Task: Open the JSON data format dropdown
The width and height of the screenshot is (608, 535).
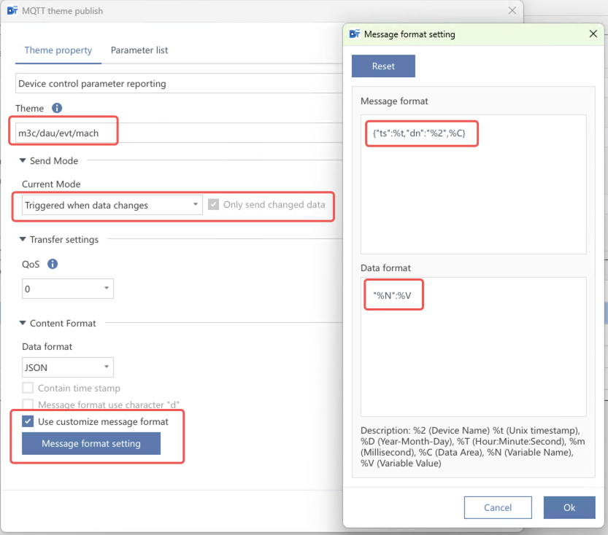Action: tap(68, 368)
